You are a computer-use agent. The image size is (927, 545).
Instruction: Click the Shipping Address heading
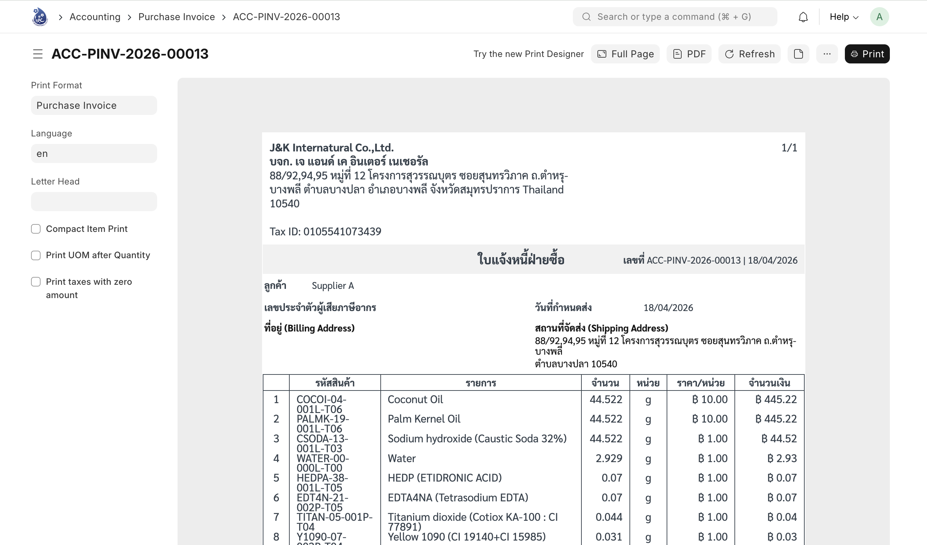[601, 328]
